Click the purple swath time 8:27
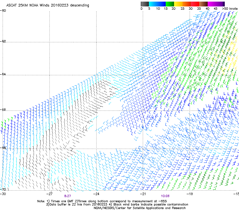Screen dimensions: 239x210 click(x=68, y=196)
